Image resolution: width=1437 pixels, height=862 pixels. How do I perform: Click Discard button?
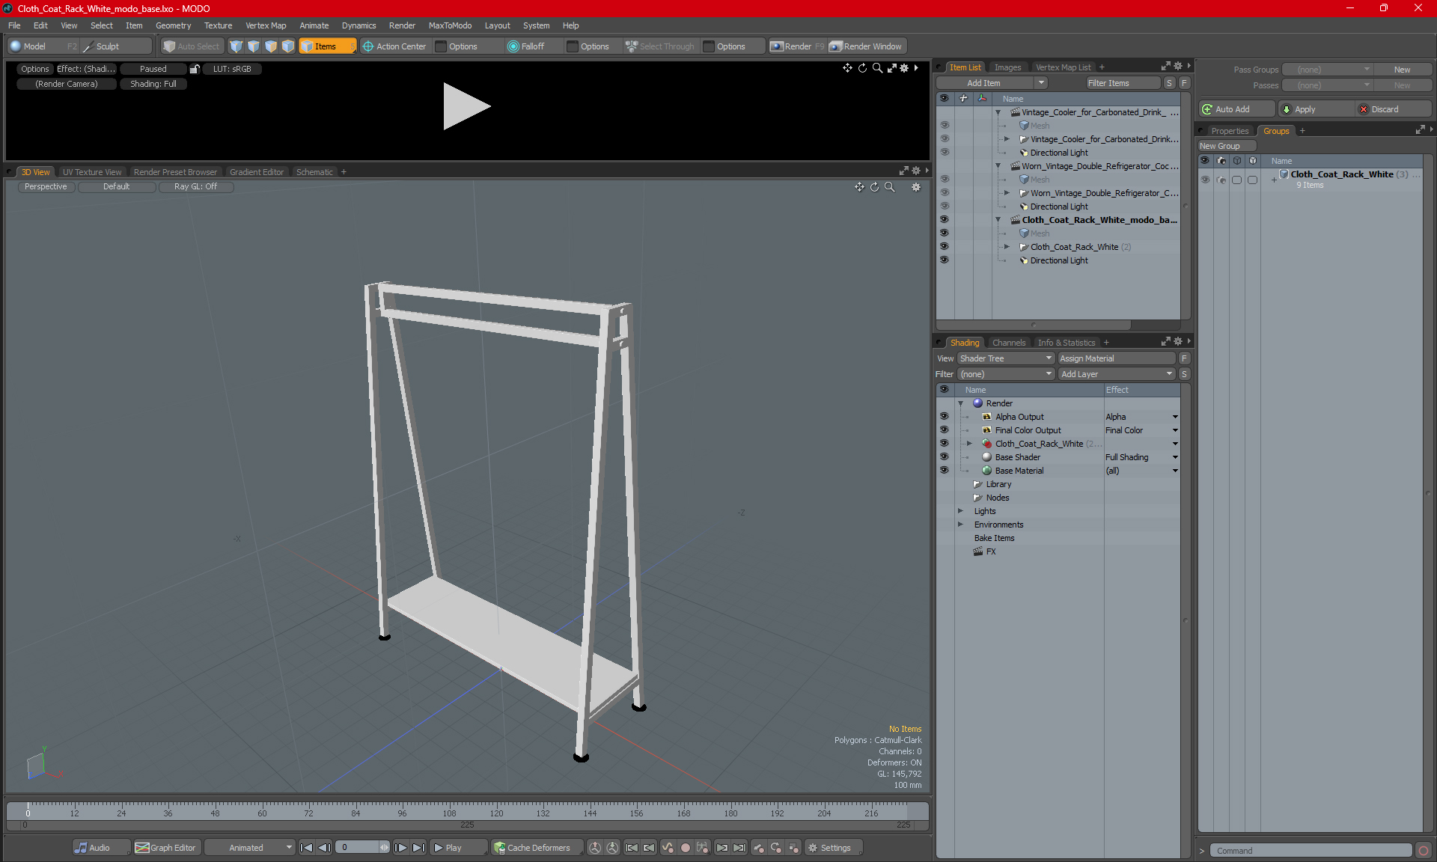click(1394, 109)
